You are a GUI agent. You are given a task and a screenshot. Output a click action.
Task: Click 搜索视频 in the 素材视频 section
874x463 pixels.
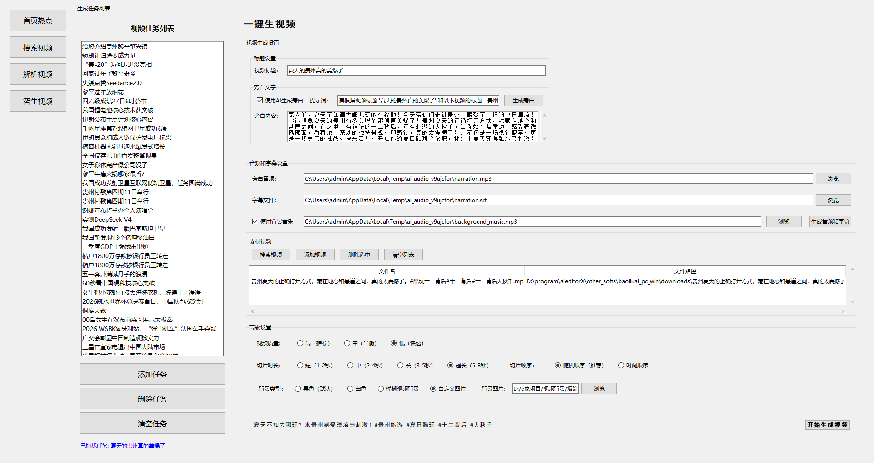click(271, 255)
